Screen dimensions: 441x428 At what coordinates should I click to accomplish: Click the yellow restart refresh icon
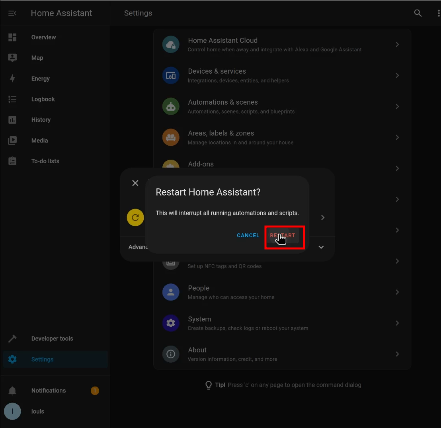pyautogui.click(x=135, y=217)
